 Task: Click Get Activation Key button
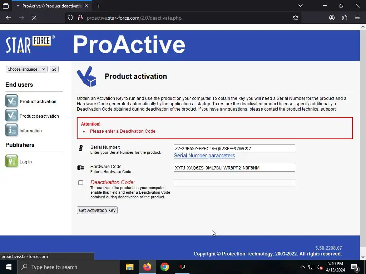coord(97,210)
